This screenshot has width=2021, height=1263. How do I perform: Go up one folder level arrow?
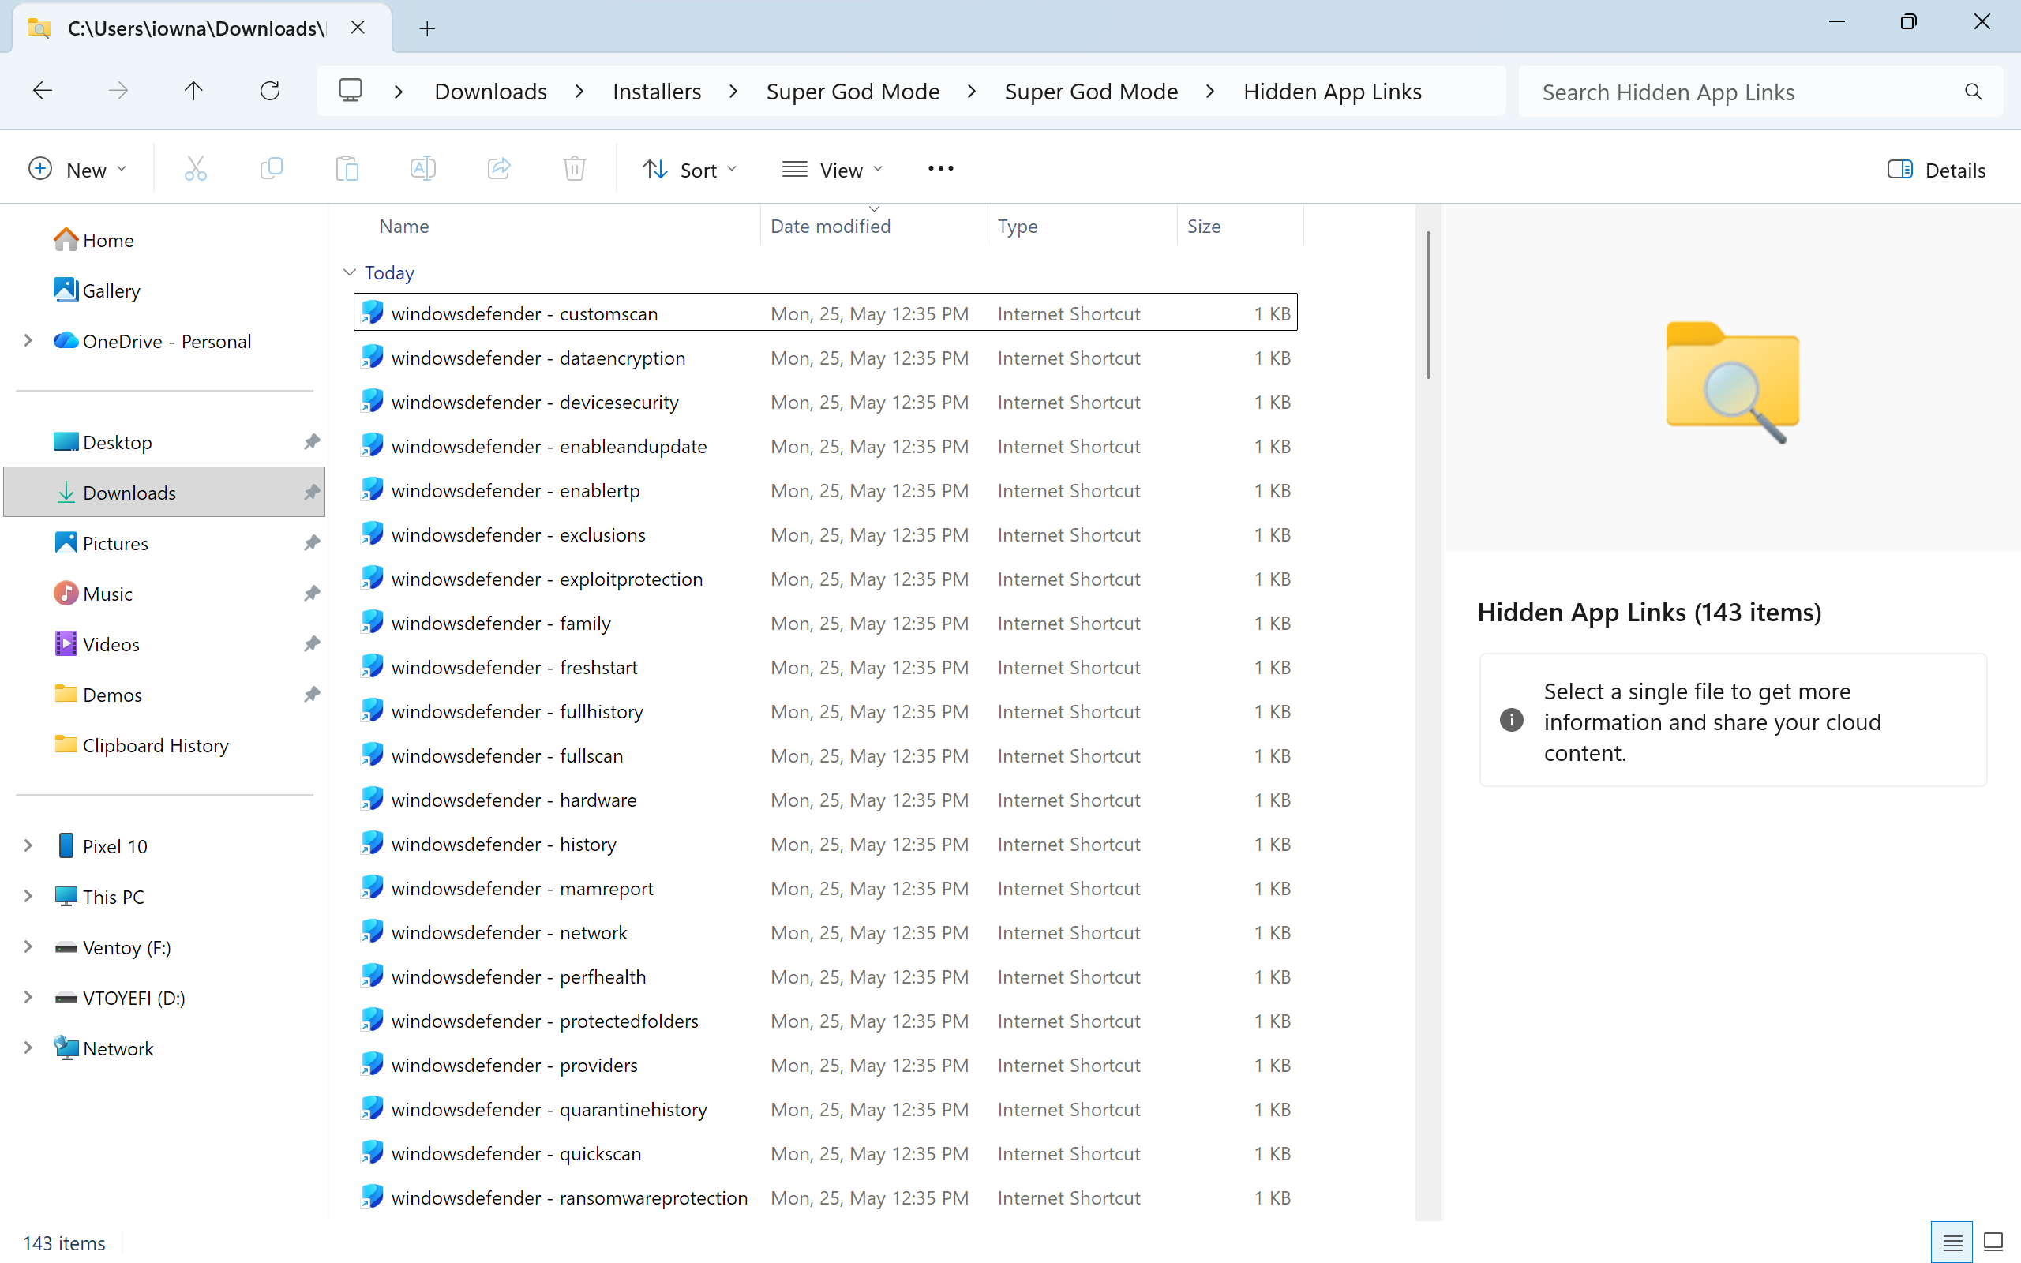[193, 91]
